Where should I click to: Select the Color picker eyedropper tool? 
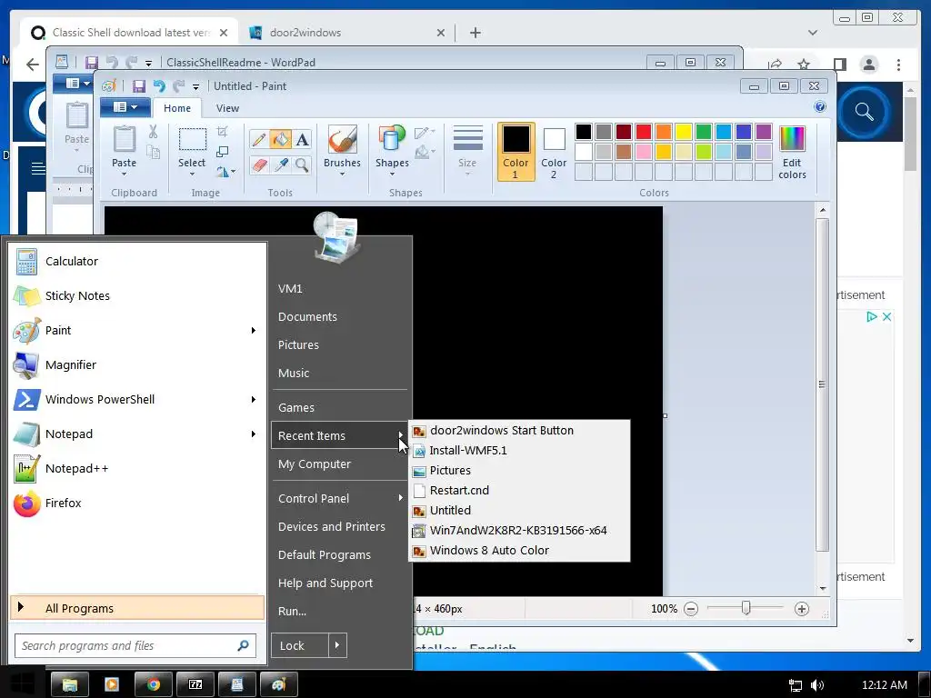pos(281,165)
